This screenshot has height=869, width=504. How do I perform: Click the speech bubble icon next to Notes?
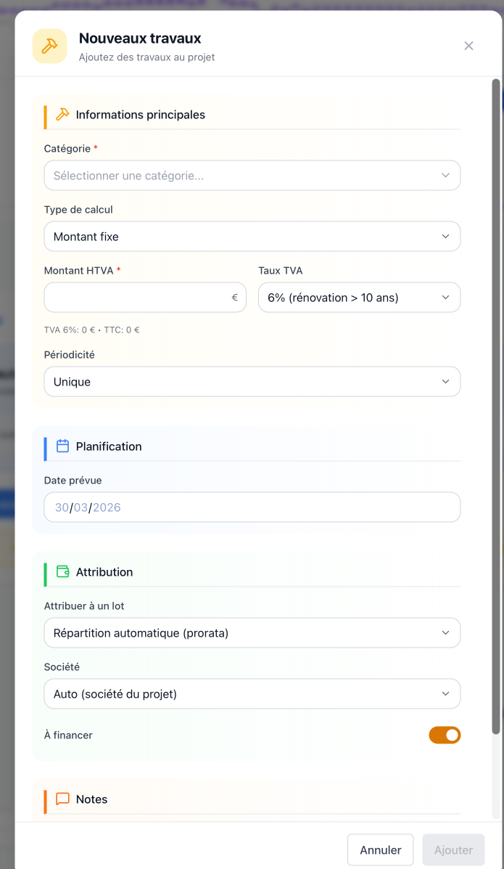(62, 799)
